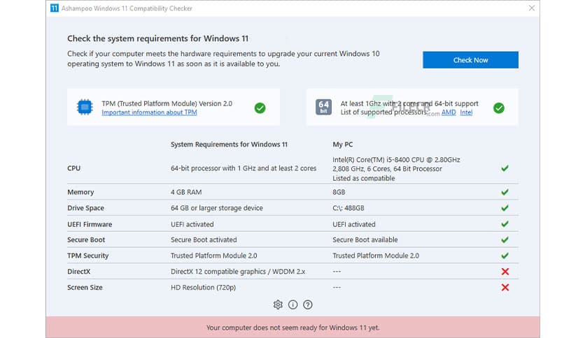This screenshot has height=338, width=585.
Task: Click the TPM chip icon
Action: [85, 108]
